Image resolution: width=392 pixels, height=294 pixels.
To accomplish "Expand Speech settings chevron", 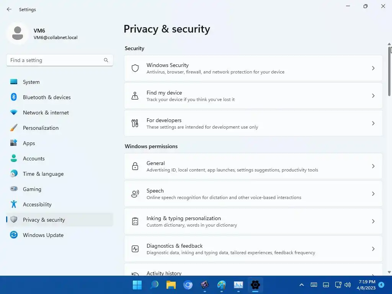I will pos(373,193).
